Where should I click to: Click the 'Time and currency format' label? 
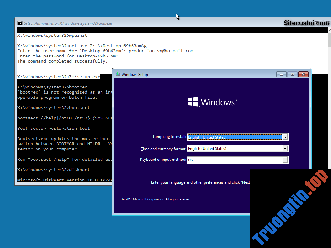163,149
